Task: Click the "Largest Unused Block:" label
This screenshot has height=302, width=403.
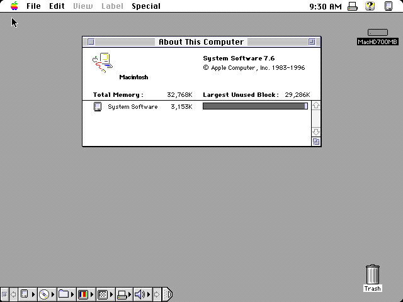Action: pyautogui.click(x=241, y=95)
